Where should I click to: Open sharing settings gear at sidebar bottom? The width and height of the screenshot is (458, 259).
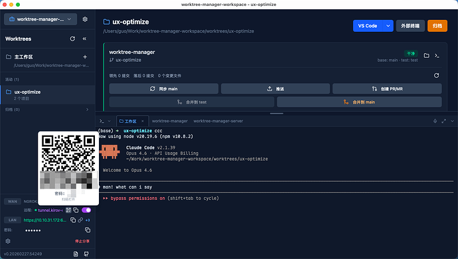pyautogui.click(x=8, y=241)
